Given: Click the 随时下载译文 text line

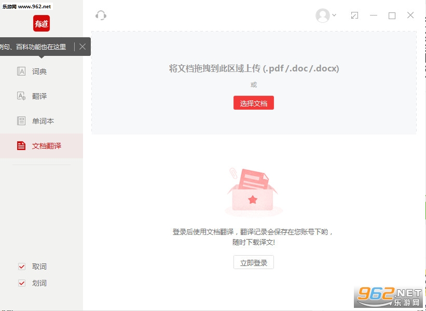Looking at the screenshot, I should coord(254,242).
